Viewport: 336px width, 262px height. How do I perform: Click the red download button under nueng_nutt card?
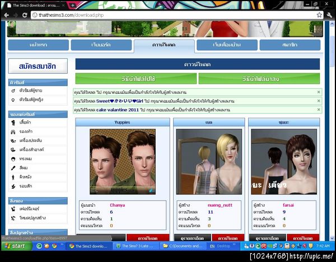coord(228,238)
